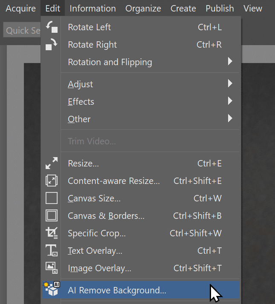Click the Resize arrows icon
275x304 pixels.
(52, 163)
